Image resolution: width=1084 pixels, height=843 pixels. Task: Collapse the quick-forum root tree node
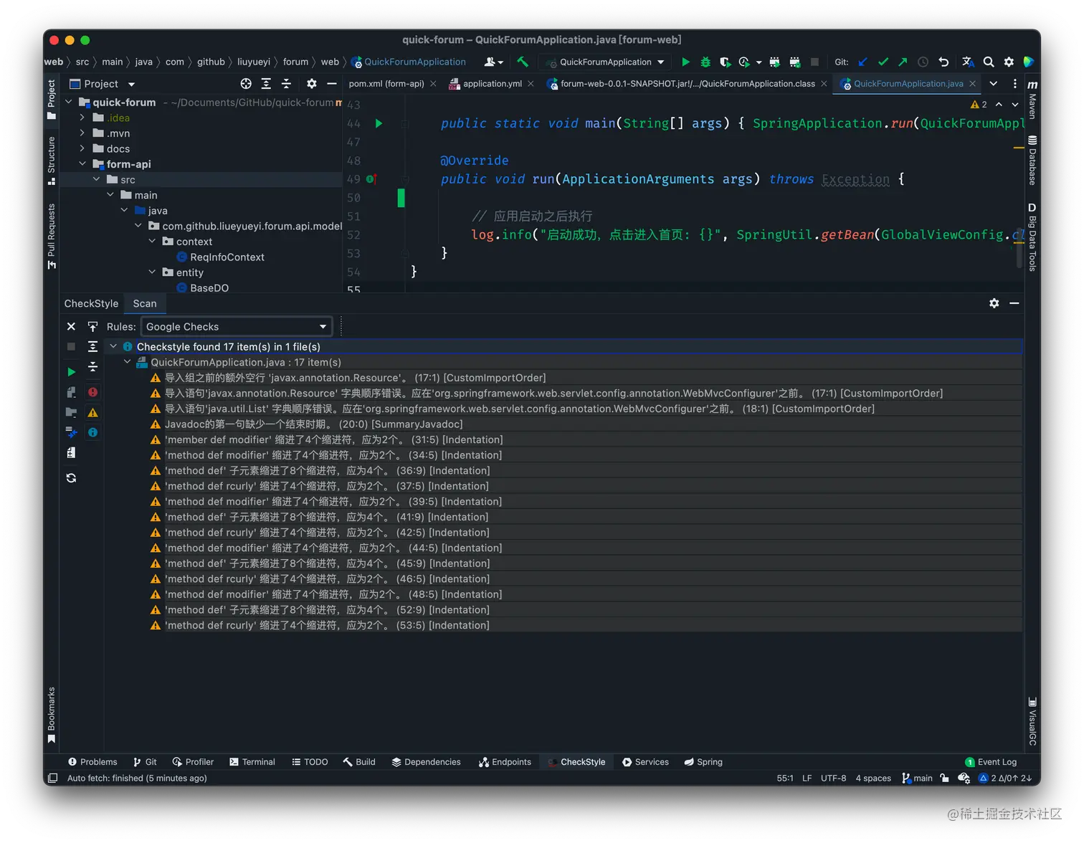[69, 103]
